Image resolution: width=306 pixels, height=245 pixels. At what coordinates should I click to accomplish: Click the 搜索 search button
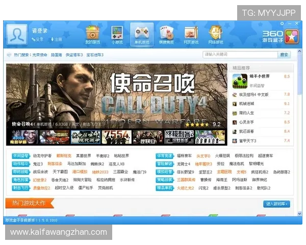tap(284, 55)
